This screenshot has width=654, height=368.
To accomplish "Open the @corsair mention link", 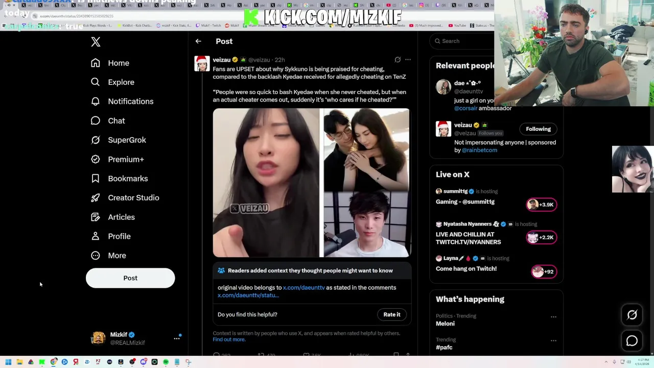I will tap(465, 108).
